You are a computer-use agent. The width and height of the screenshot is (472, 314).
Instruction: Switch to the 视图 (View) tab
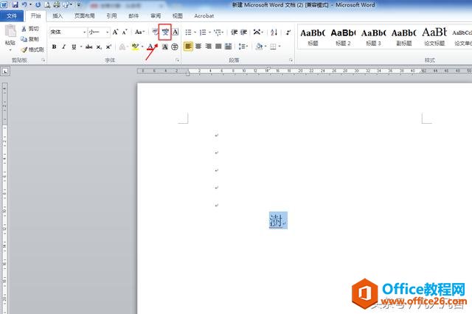[x=177, y=15]
